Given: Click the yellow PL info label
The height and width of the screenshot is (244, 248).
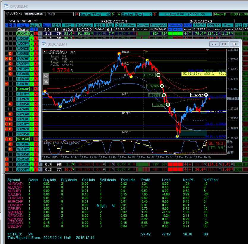Looking at the screenshot, I should (204, 74).
